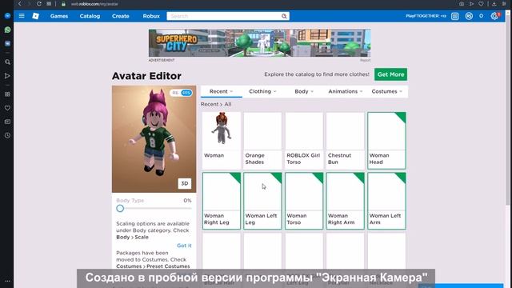This screenshot has width=512, height=288.
Task: Toggle the equipped Woman Torso item
Action: [304, 201]
